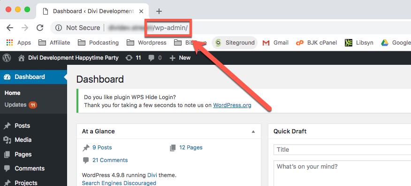This screenshot has width=411, height=186.
Task: Click the Quick Draft panel heading
Action: [x=290, y=132]
